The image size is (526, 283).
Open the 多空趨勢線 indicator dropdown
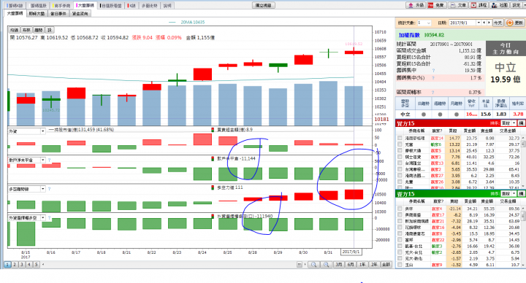click(43, 189)
